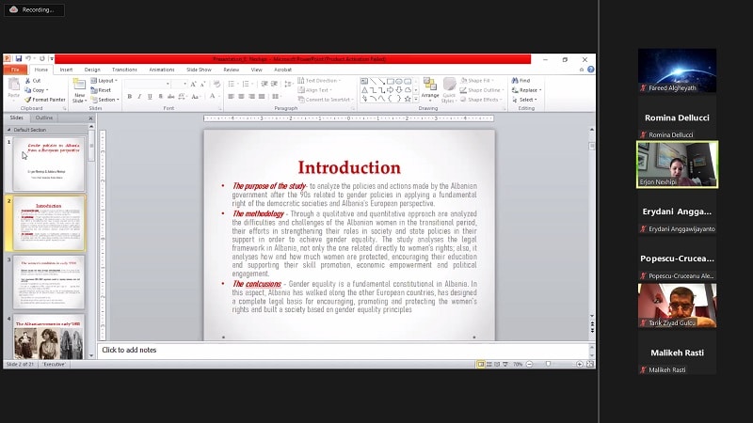Click the Save icon in quick access toolbar

18,58
